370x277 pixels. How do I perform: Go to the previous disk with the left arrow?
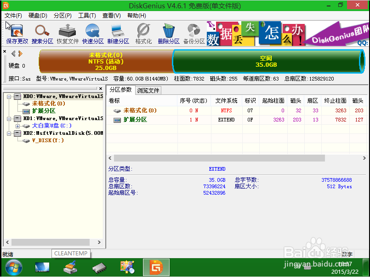click(x=13, y=54)
